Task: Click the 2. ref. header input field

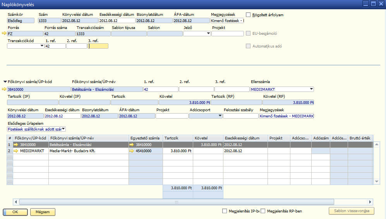Action: [77, 46]
